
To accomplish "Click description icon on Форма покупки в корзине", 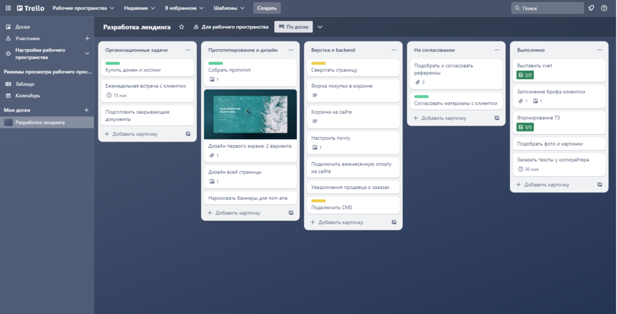I will click(315, 95).
